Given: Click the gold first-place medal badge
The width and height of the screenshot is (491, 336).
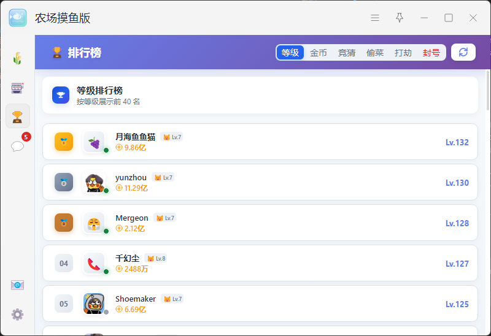Looking at the screenshot, I should 64,142.
